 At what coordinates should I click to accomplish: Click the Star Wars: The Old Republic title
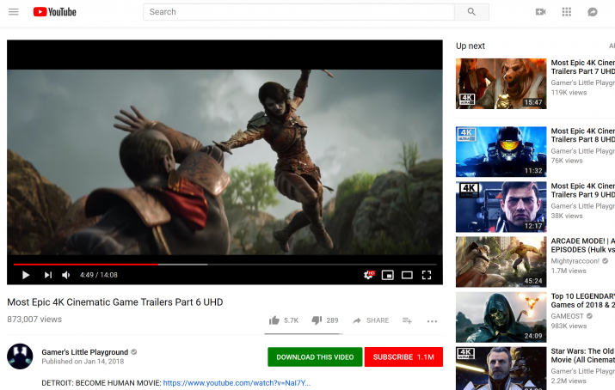pyautogui.click(x=582, y=356)
